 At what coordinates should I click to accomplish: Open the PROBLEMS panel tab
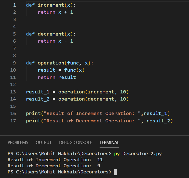click(x=18, y=142)
